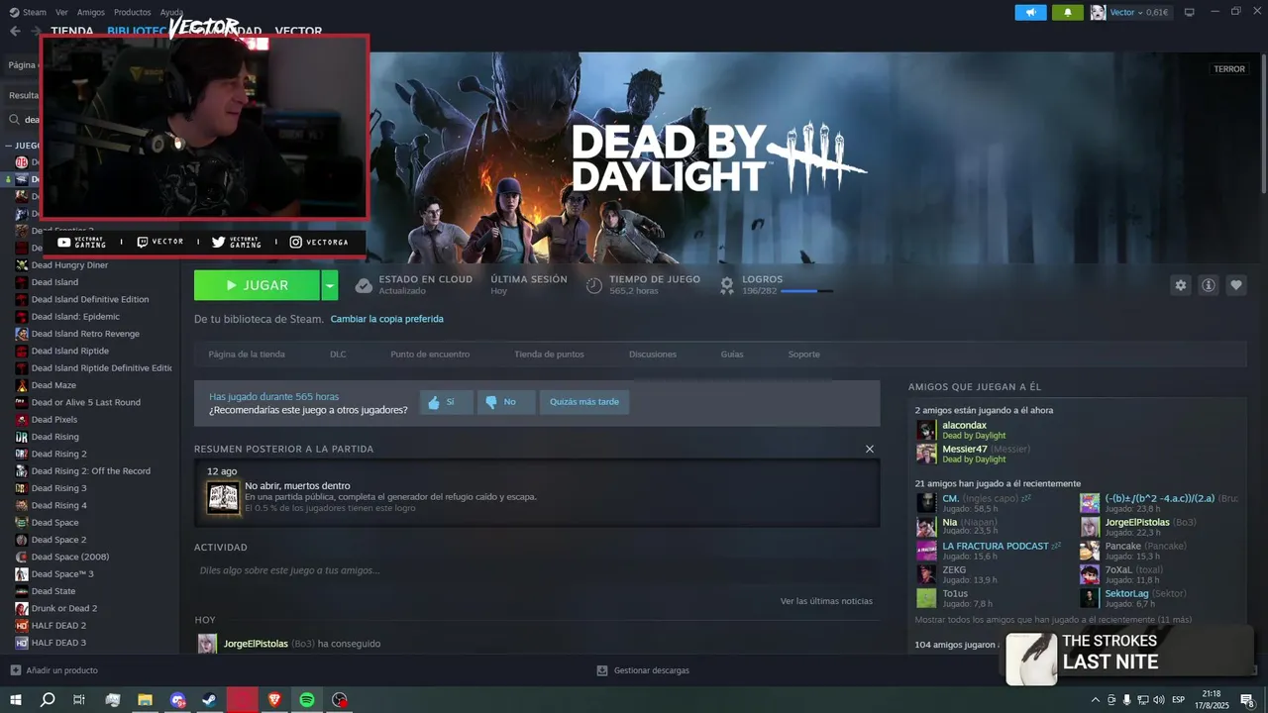Open Tienda de puntos tab
Screen dimensions: 1268x713
pyautogui.click(x=549, y=355)
